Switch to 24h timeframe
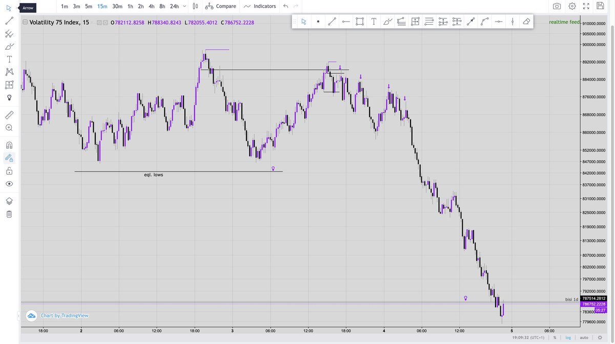The width and height of the screenshot is (615, 344). (174, 6)
